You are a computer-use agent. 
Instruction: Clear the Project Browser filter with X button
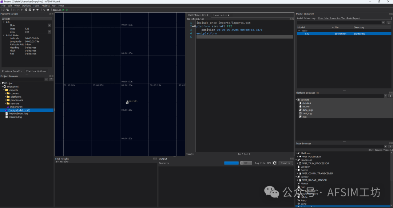pos(51,79)
